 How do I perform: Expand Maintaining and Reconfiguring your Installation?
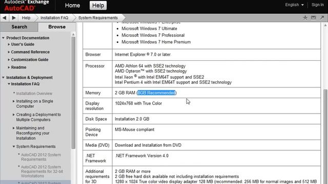[x=14, y=128]
